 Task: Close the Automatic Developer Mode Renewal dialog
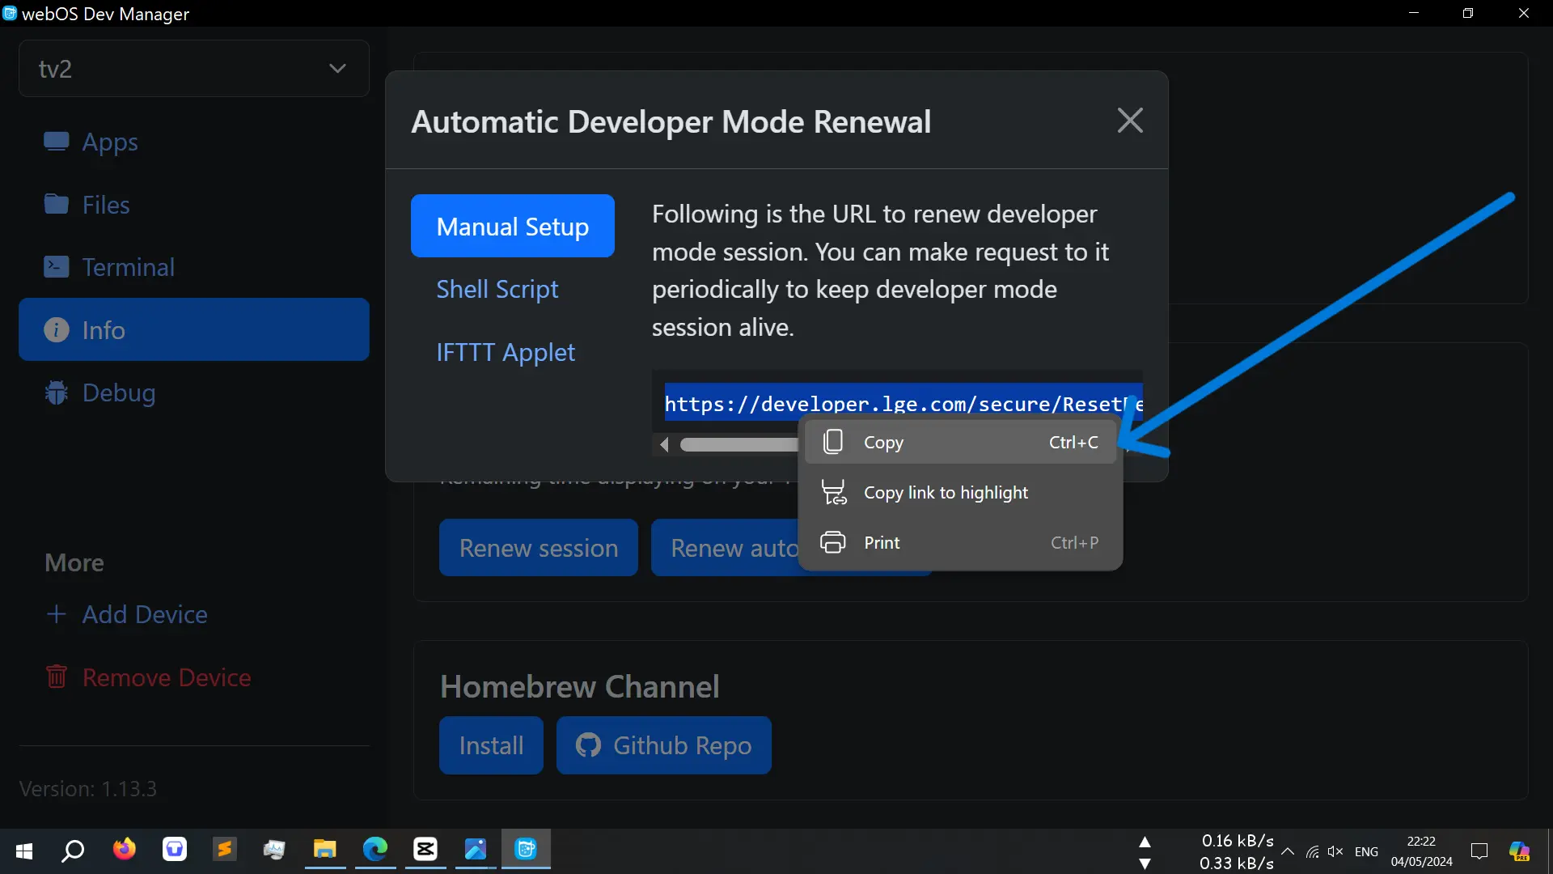click(x=1130, y=121)
